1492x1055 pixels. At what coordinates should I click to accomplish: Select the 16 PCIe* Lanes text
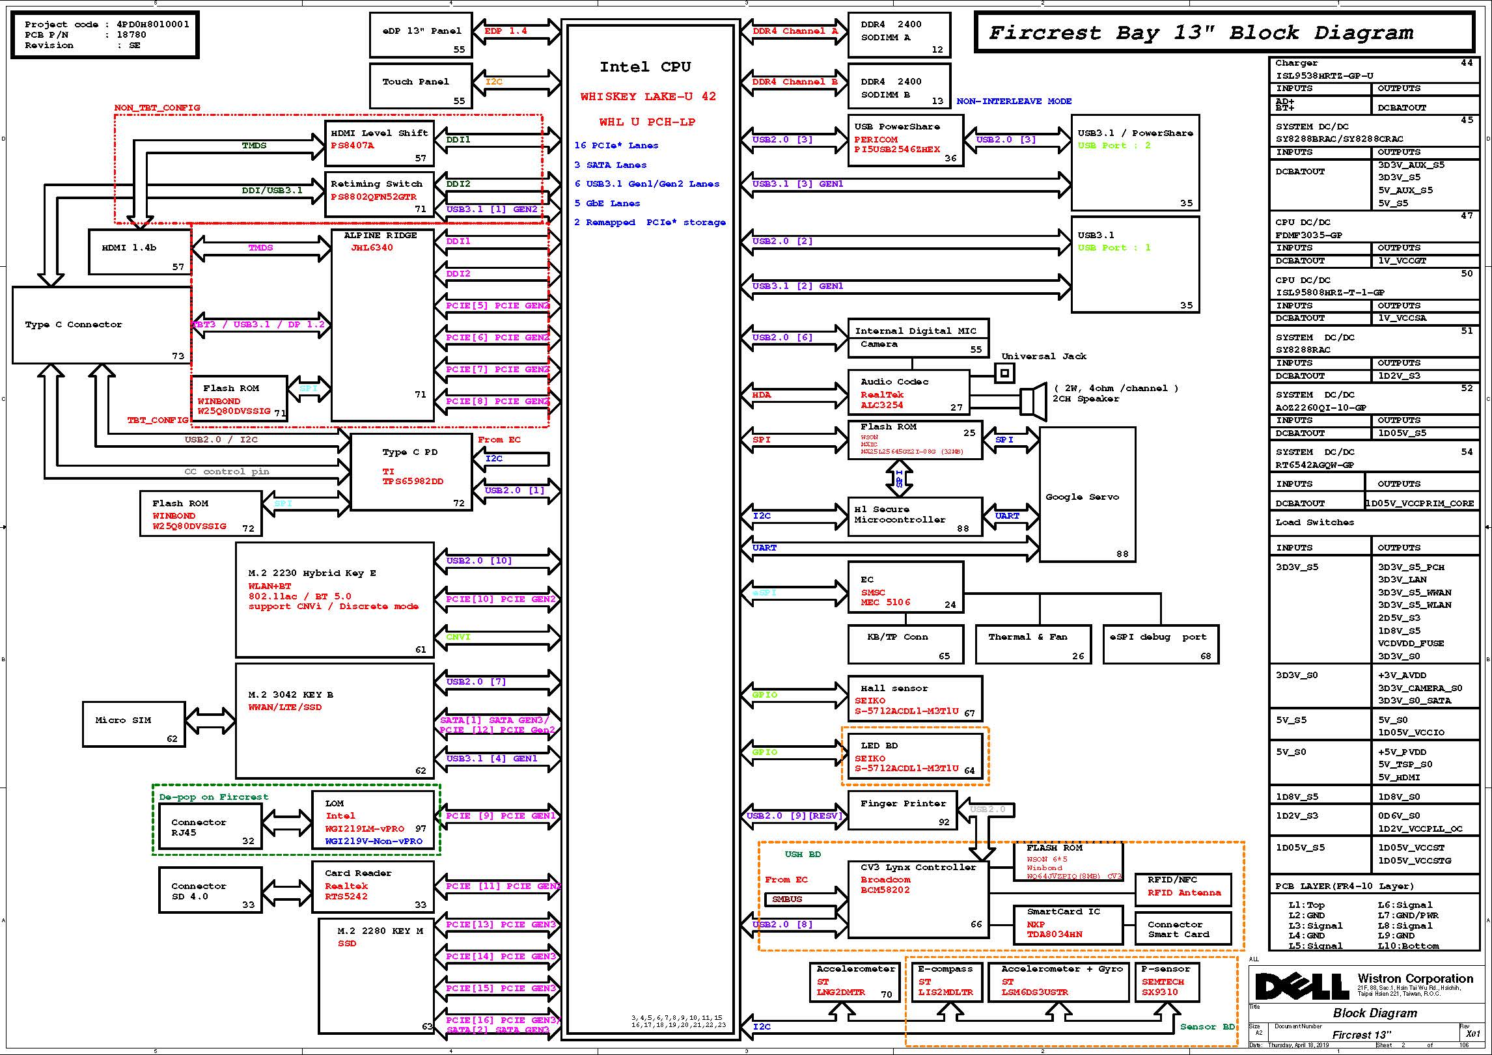pyautogui.click(x=616, y=146)
